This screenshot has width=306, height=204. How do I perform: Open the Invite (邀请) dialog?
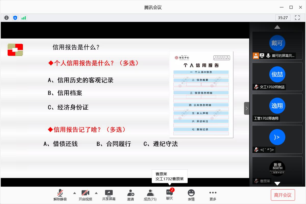tap(131, 195)
